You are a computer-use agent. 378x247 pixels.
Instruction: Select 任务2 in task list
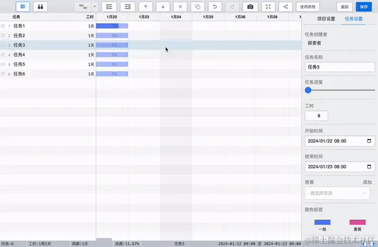pyautogui.click(x=19, y=36)
